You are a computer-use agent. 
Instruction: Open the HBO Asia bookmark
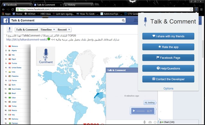pyautogui.click(x=44, y=14)
